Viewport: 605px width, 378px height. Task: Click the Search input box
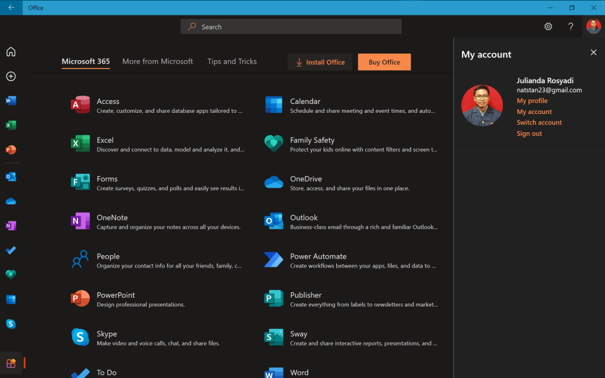click(x=291, y=27)
